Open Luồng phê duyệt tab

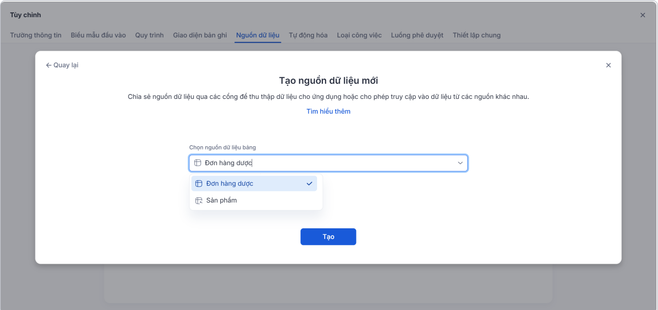[x=417, y=35]
